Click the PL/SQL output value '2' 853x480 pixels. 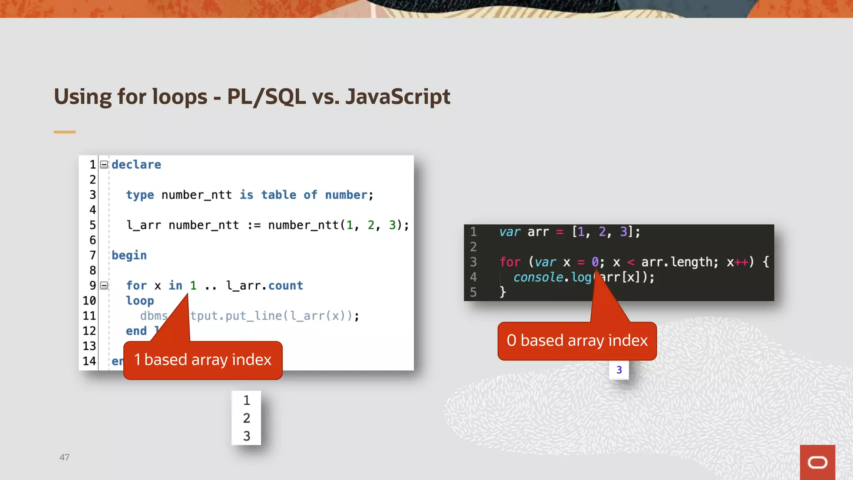point(247,418)
